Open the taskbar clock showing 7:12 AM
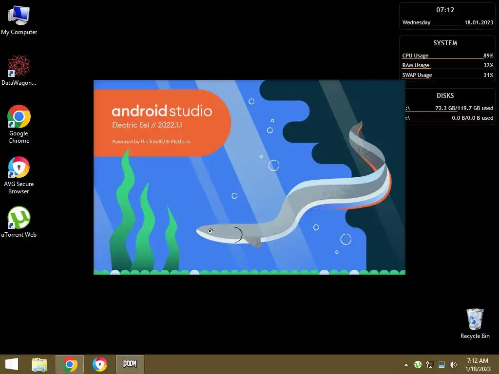 pyautogui.click(x=478, y=365)
